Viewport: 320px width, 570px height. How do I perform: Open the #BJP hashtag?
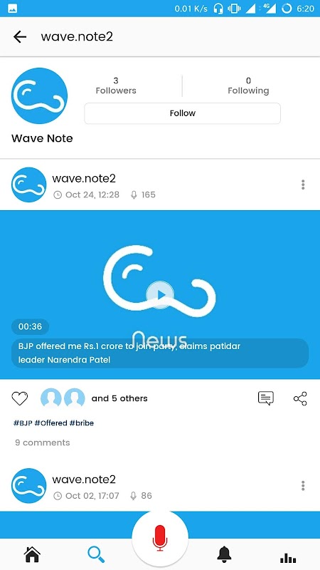tap(23, 423)
